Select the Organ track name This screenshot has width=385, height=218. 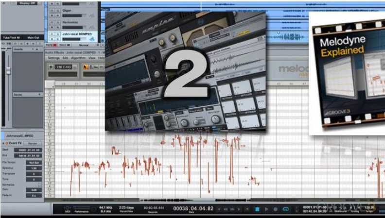67,11
